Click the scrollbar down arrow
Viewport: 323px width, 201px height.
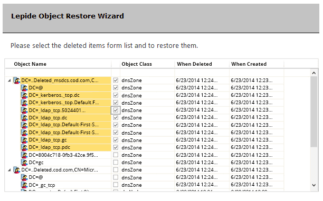pyautogui.click(x=313, y=185)
